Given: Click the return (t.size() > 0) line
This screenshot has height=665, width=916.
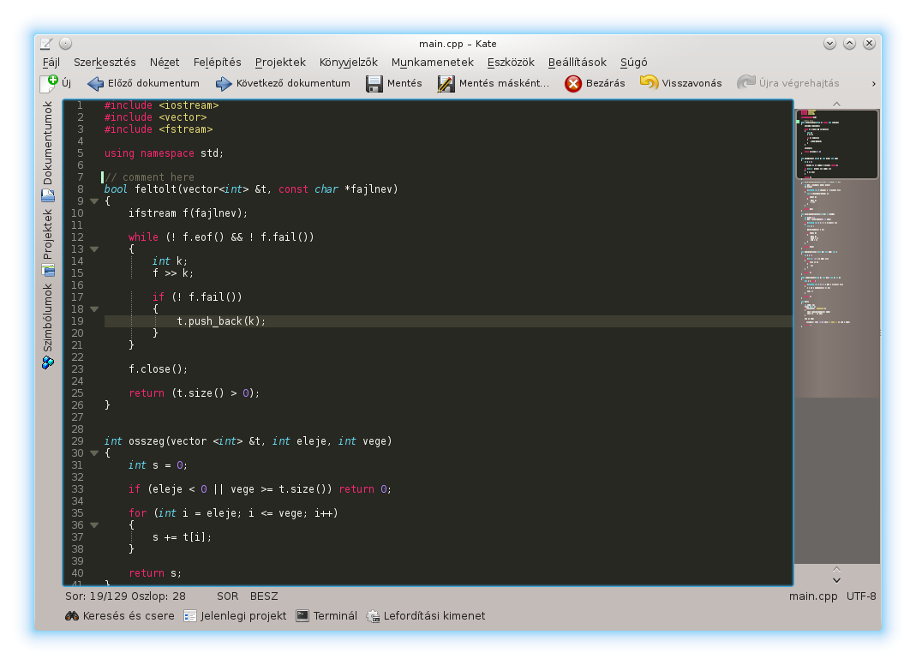Looking at the screenshot, I should pos(194,392).
